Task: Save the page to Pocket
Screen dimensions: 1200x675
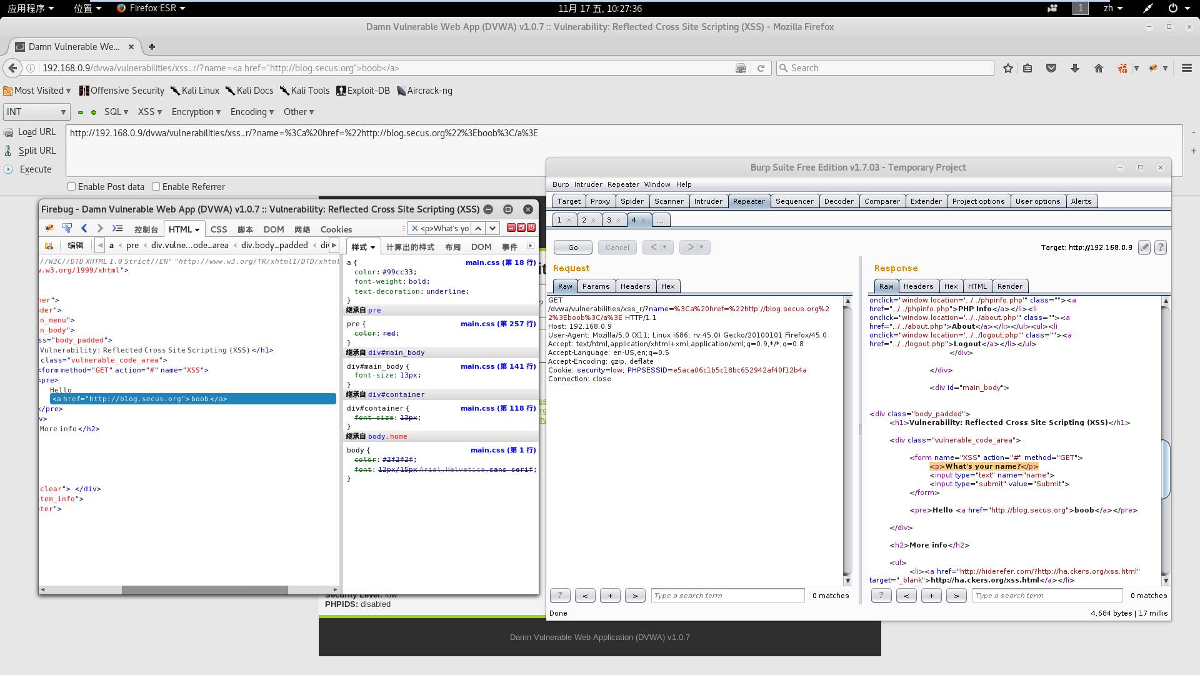Action: [1051, 68]
